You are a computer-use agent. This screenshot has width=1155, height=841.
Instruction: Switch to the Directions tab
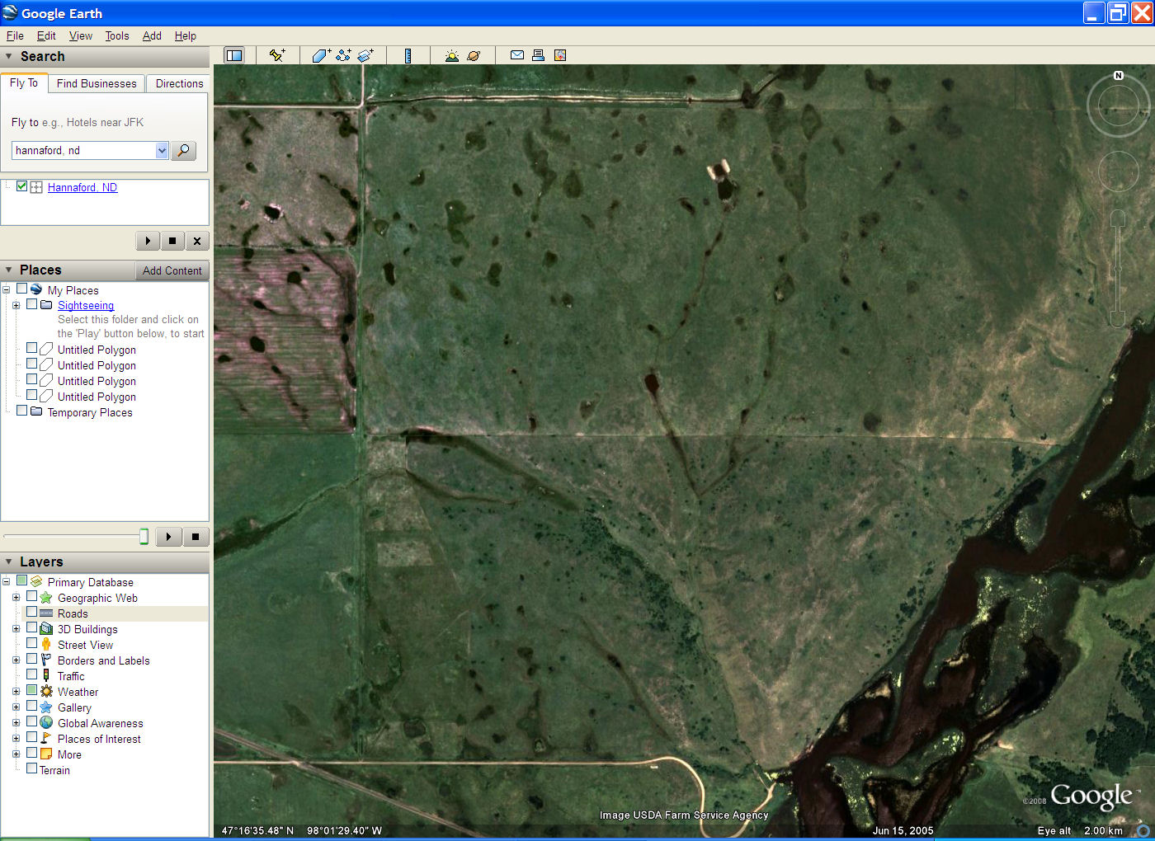click(179, 83)
